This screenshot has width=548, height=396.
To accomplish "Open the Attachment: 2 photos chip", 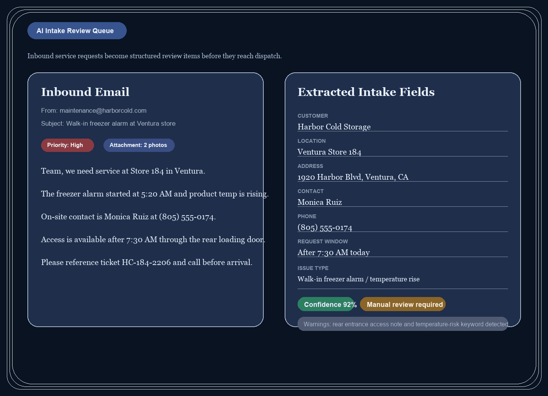I will click(x=139, y=145).
